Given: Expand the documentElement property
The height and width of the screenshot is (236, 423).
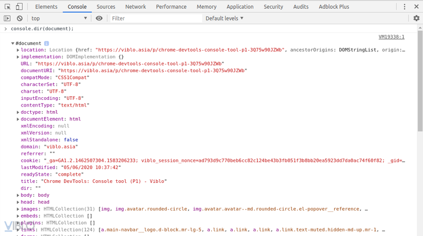Looking at the screenshot, I should coord(18,119).
